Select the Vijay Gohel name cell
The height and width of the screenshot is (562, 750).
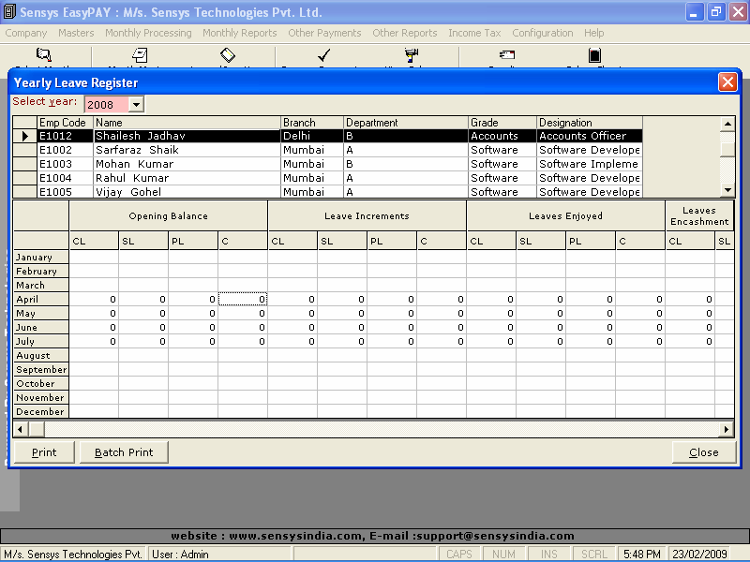(187, 192)
